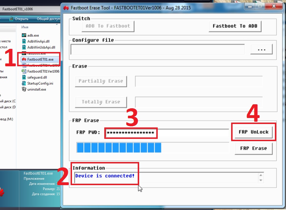Select StartupConfig.ini in Explorer list
The width and height of the screenshot is (286, 210).
40,83
